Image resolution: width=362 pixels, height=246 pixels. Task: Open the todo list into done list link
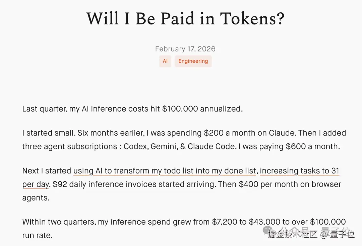tap(165, 171)
